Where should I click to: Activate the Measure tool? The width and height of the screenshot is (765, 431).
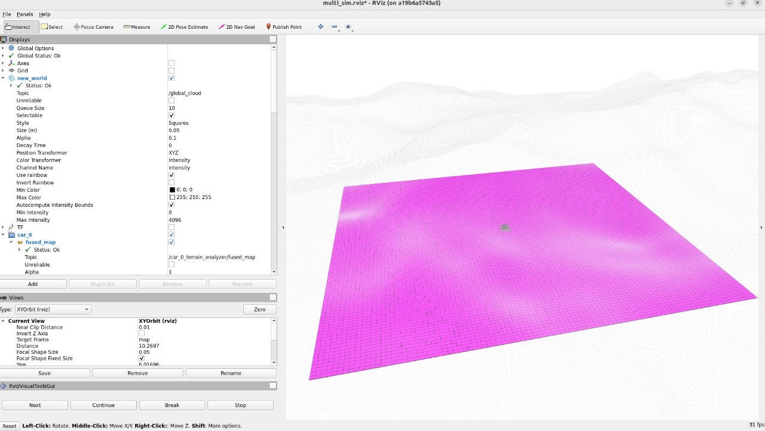coord(137,27)
